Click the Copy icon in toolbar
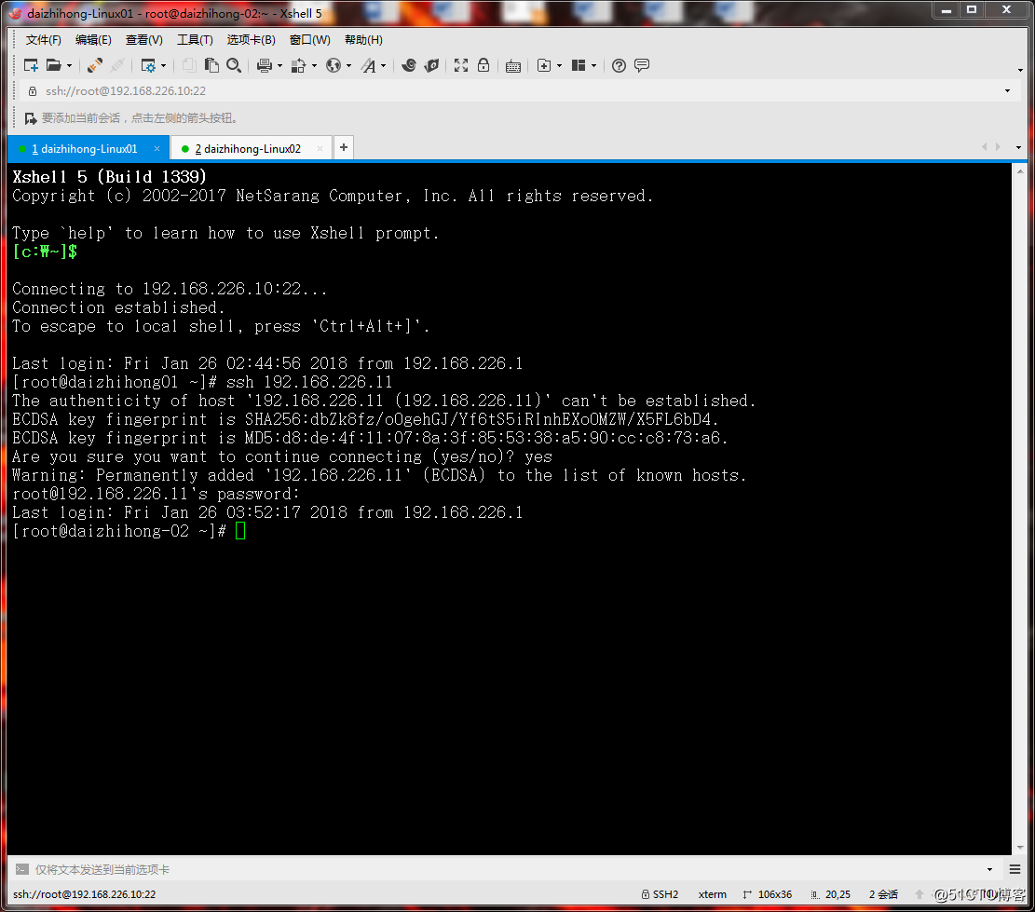This screenshot has height=912, width=1035. click(189, 65)
